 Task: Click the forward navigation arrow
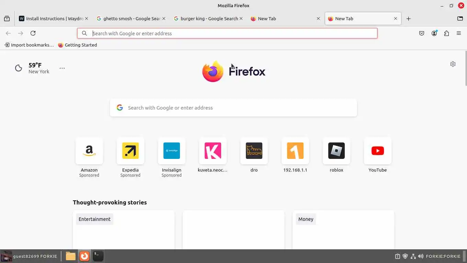(x=21, y=33)
